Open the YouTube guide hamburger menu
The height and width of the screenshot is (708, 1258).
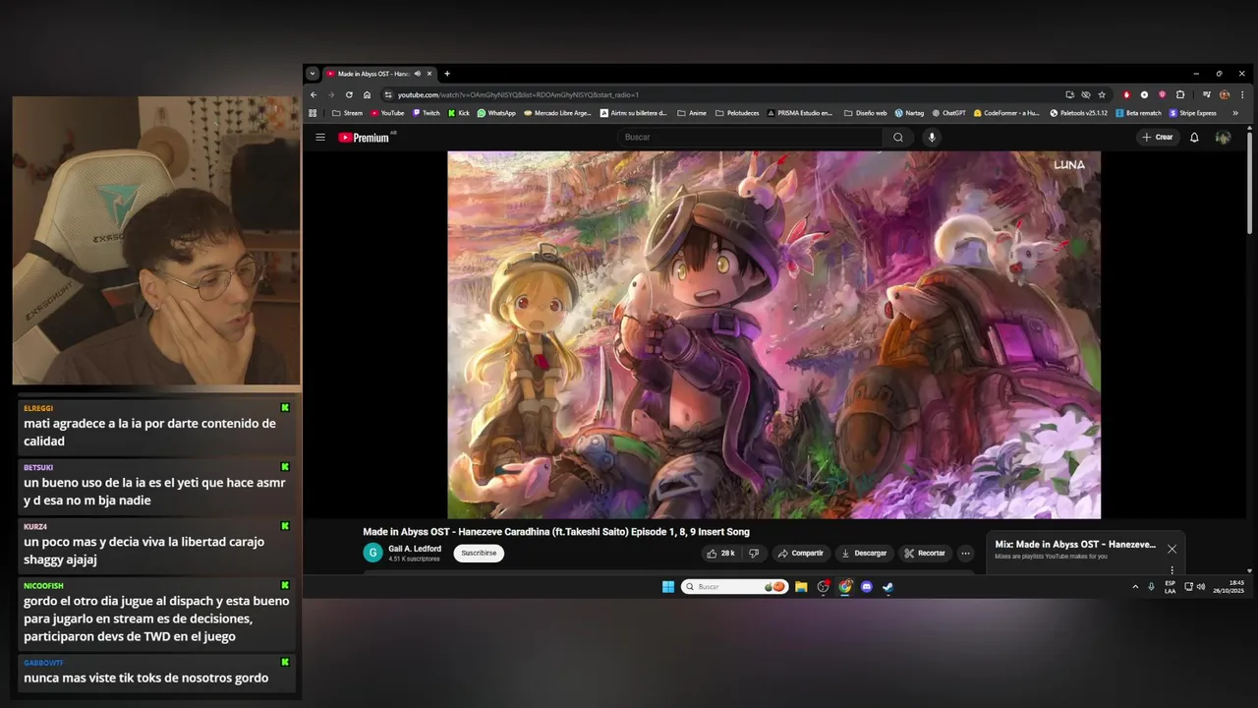pyautogui.click(x=320, y=138)
